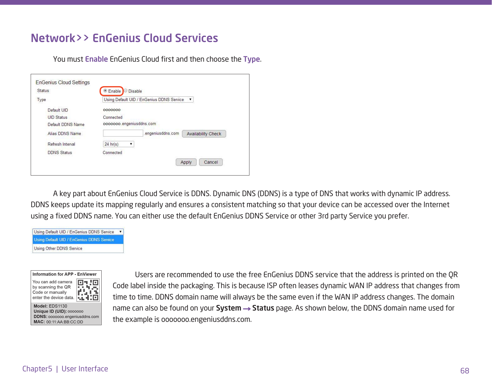The image size is (492, 380).
Task: Choose highlighted Using Default UID / EnGenius DDNS Service option
Action: [78, 240]
